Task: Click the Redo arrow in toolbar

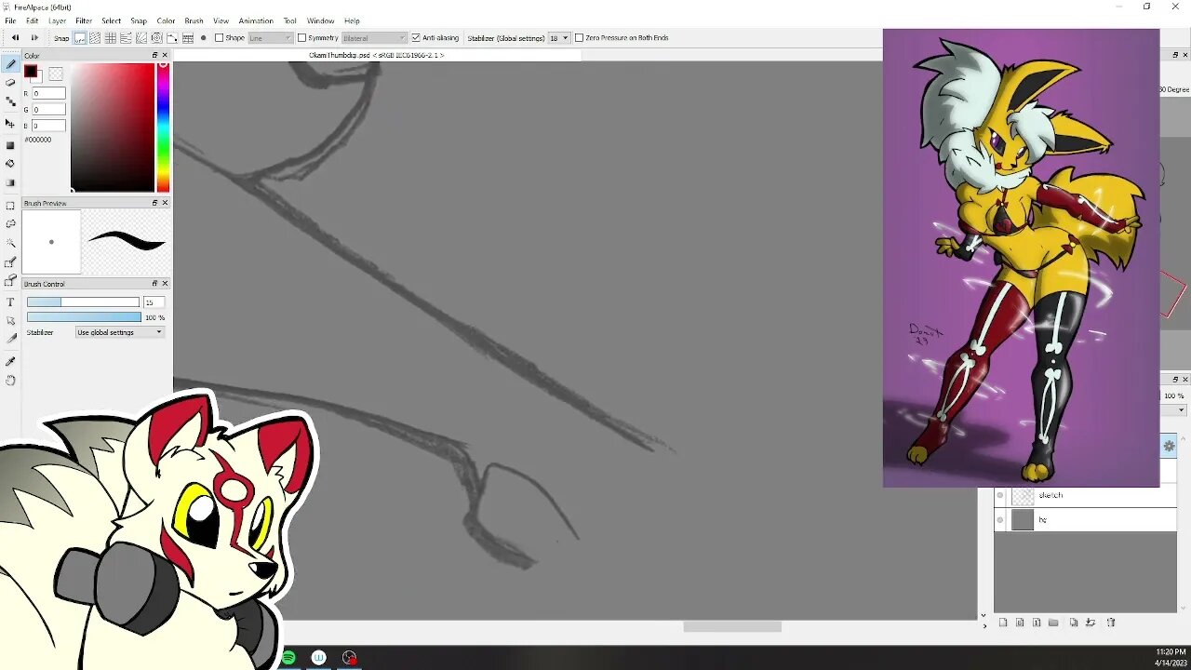Action: [x=34, y=38]
